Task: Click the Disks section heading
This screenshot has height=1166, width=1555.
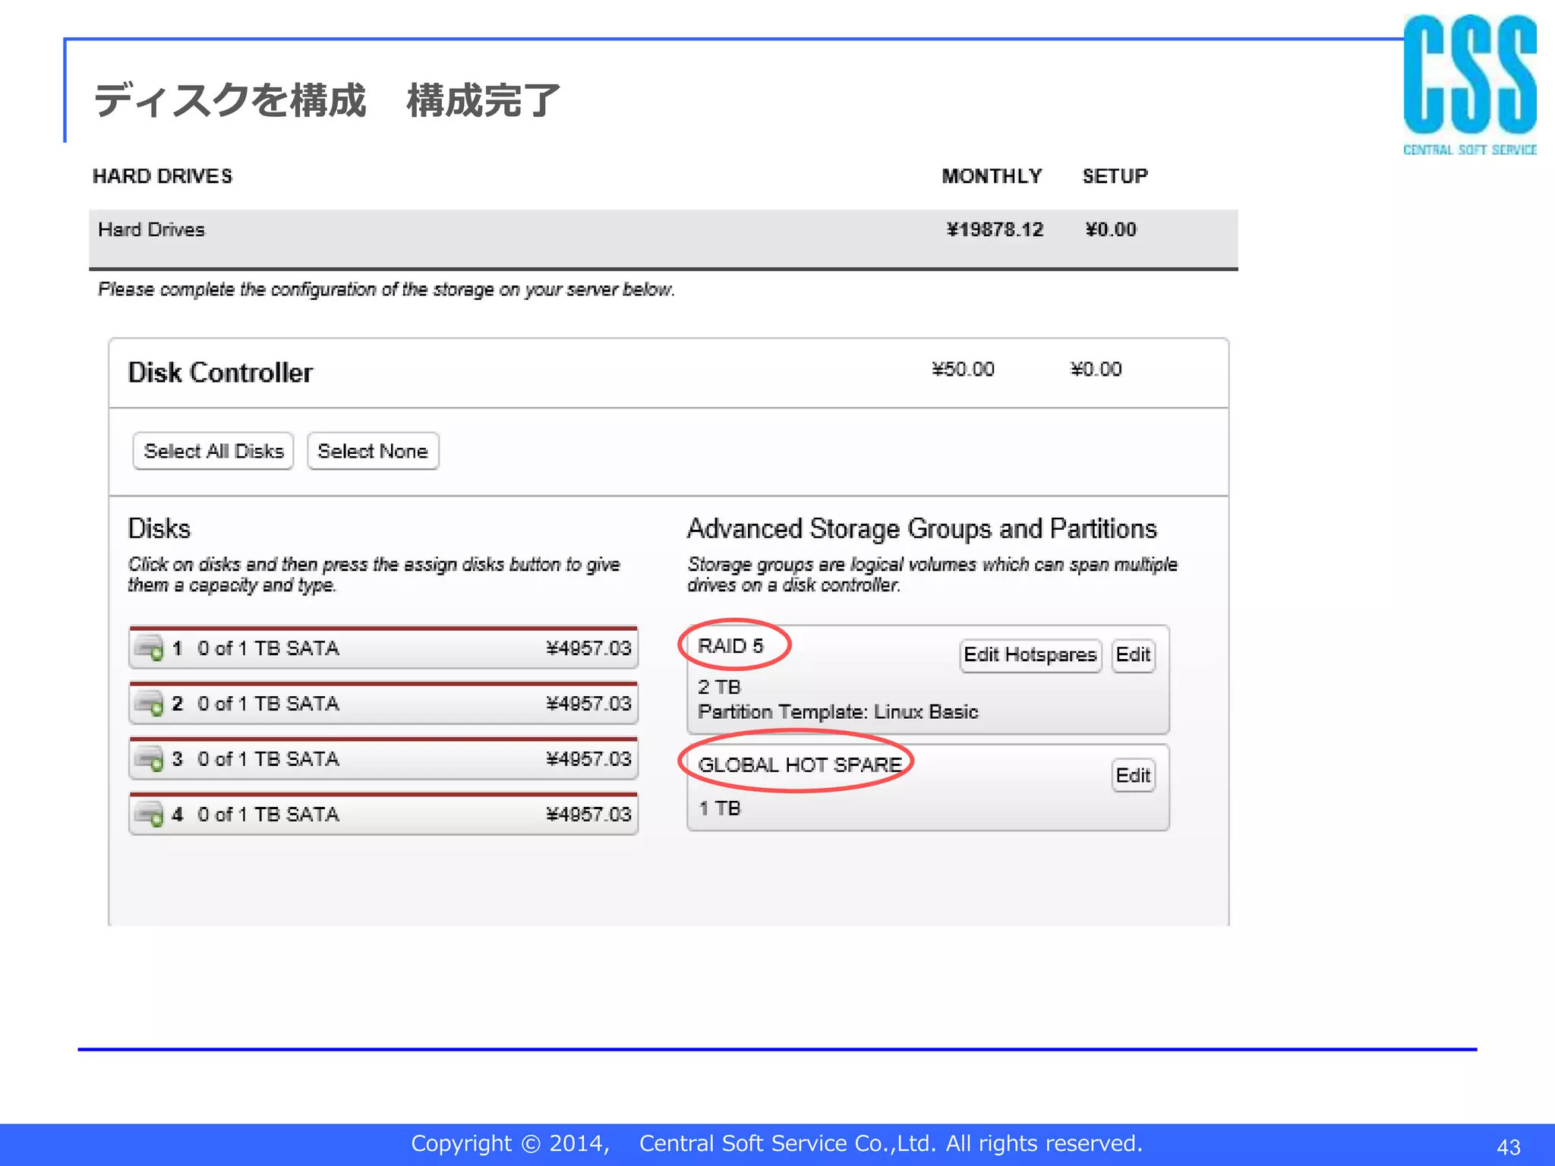Action: click(x=159, y=528)
